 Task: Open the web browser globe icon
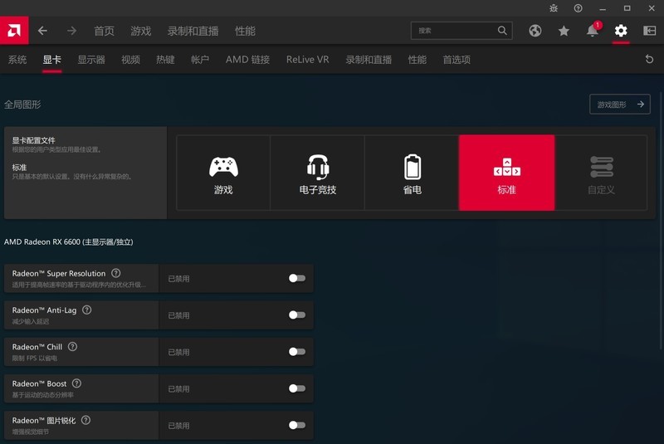pos(535,31)
